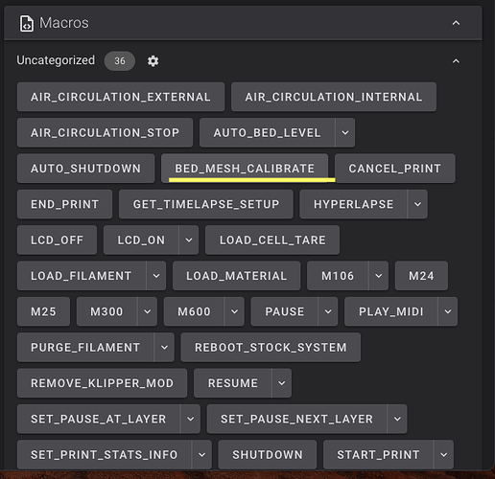Viewport: 495px width, 479px height.
Task: Run the LOAD_CELL_TARE macro
Action: pyautogui.click(x=272, y=239)
